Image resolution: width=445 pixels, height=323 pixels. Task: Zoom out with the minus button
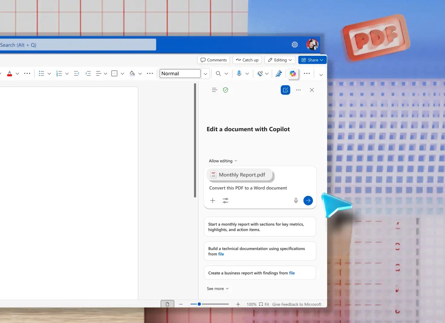181,304
